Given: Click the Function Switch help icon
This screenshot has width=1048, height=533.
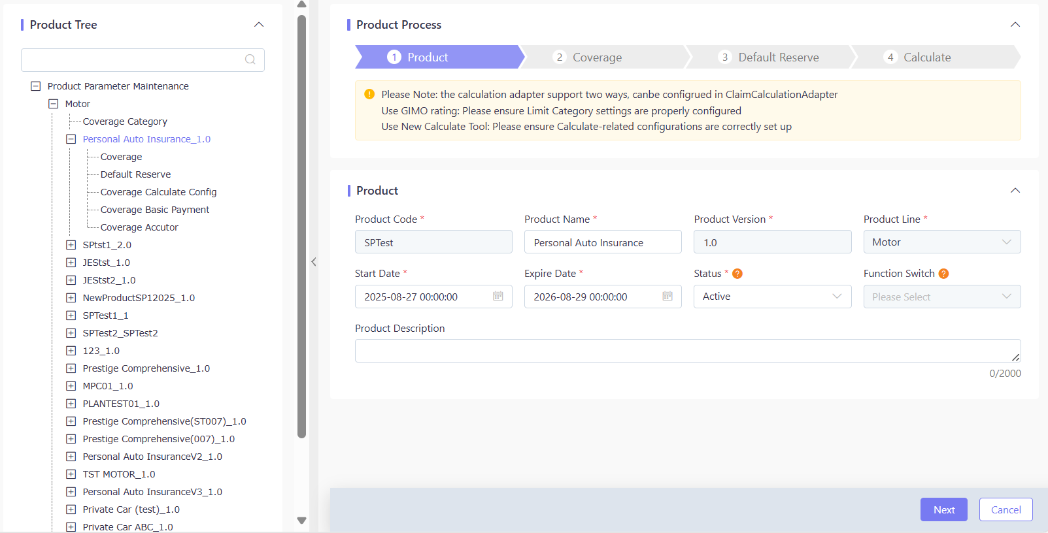Looking at the screenshot, I should (x=943, y=274).
